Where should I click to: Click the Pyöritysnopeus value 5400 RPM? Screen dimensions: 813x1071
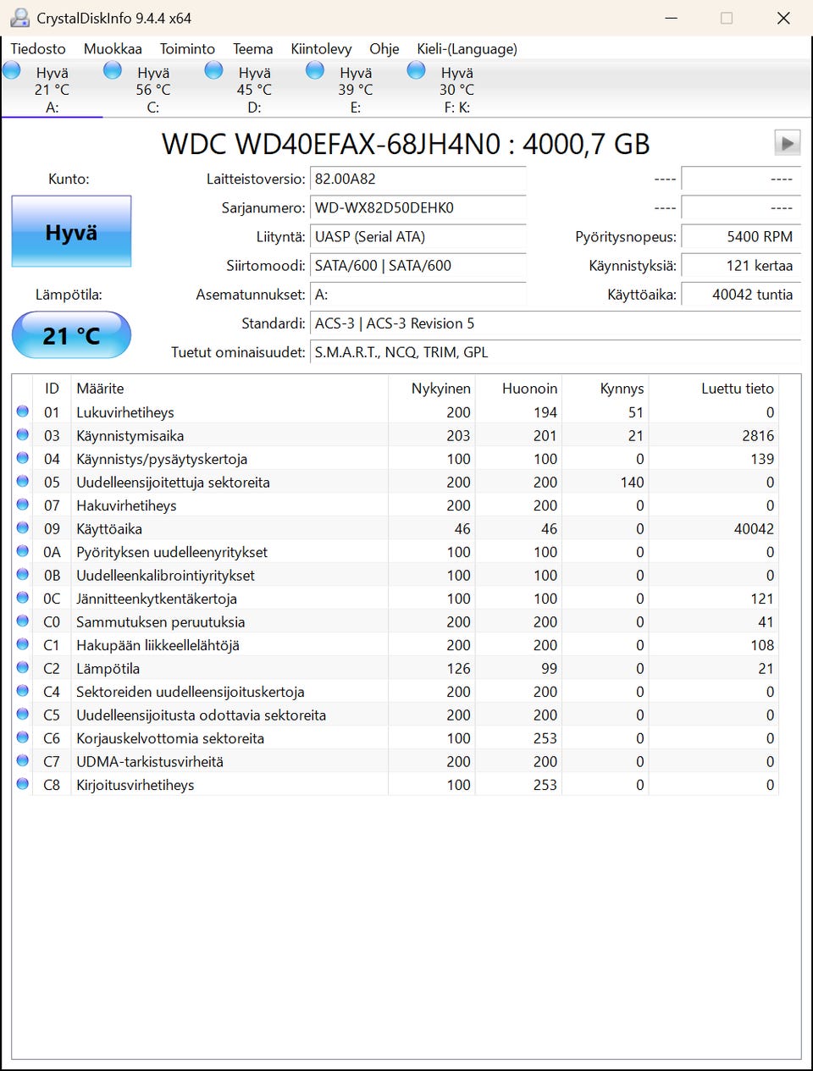click(x=741, y=237)
